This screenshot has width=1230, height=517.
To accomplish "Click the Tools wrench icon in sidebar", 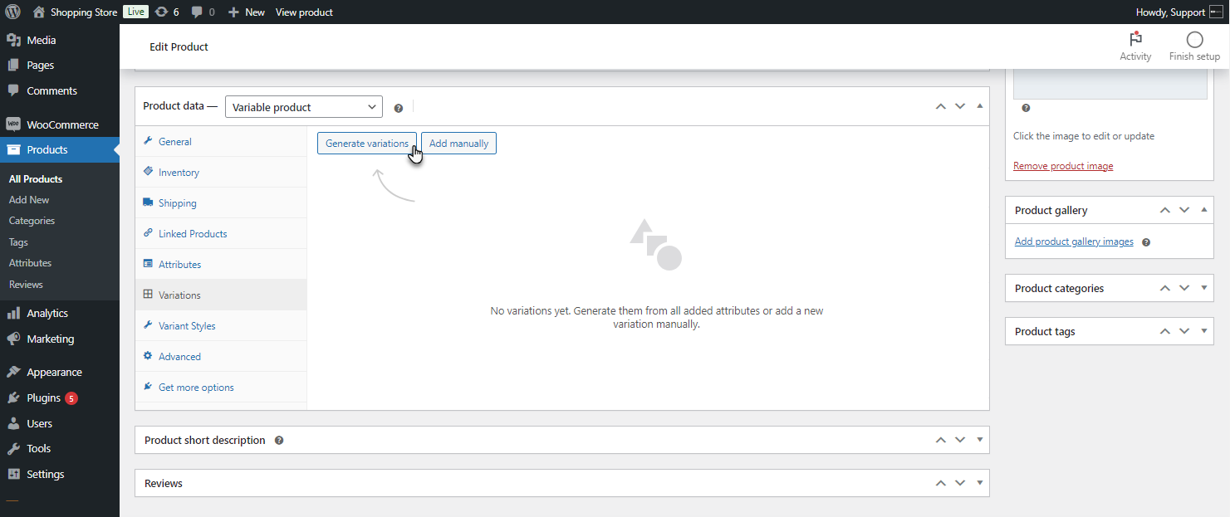I will click(13, 448).
